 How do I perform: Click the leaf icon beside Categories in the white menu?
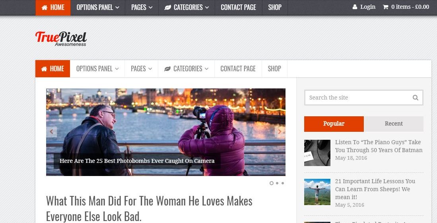click(167, 69)
